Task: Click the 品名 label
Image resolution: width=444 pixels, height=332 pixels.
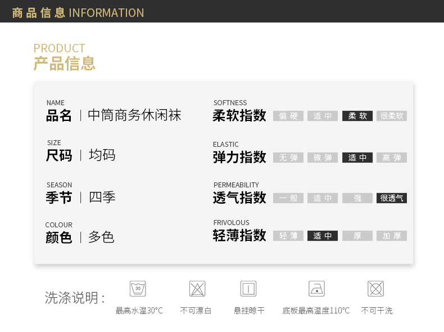Action: point(59,116)
